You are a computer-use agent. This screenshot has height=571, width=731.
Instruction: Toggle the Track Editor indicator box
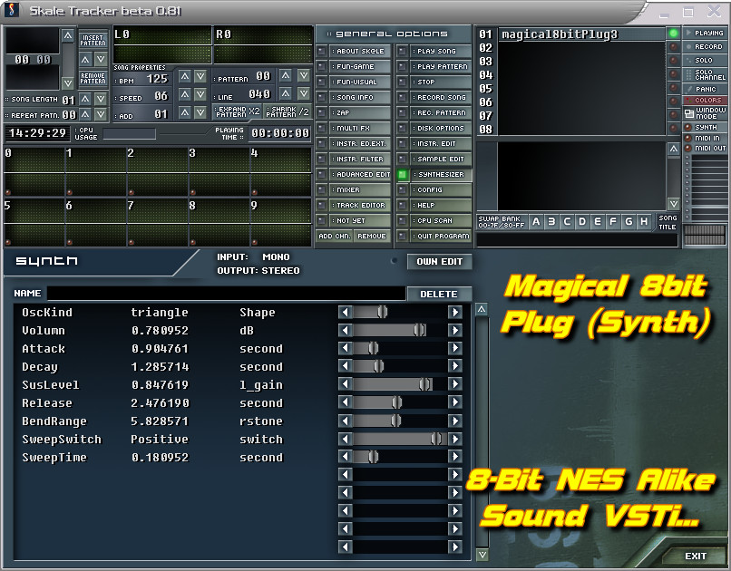point(322,206)
